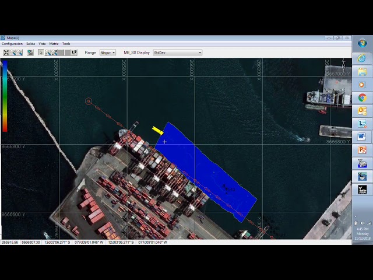This screenshot has width=373, height=280.
Task: Click the Windows Start orb
Action: click(x=362, y=43)
